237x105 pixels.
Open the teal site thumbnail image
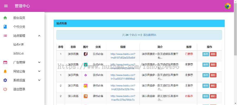[86, 65]
